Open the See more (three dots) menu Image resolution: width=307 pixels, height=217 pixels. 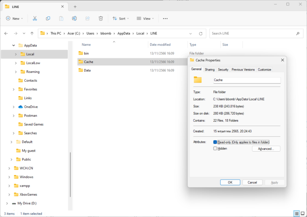coord(165,19)
